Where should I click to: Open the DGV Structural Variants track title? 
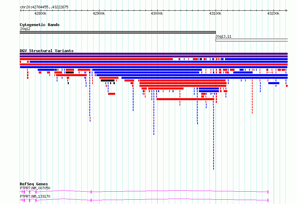[47, 51]
